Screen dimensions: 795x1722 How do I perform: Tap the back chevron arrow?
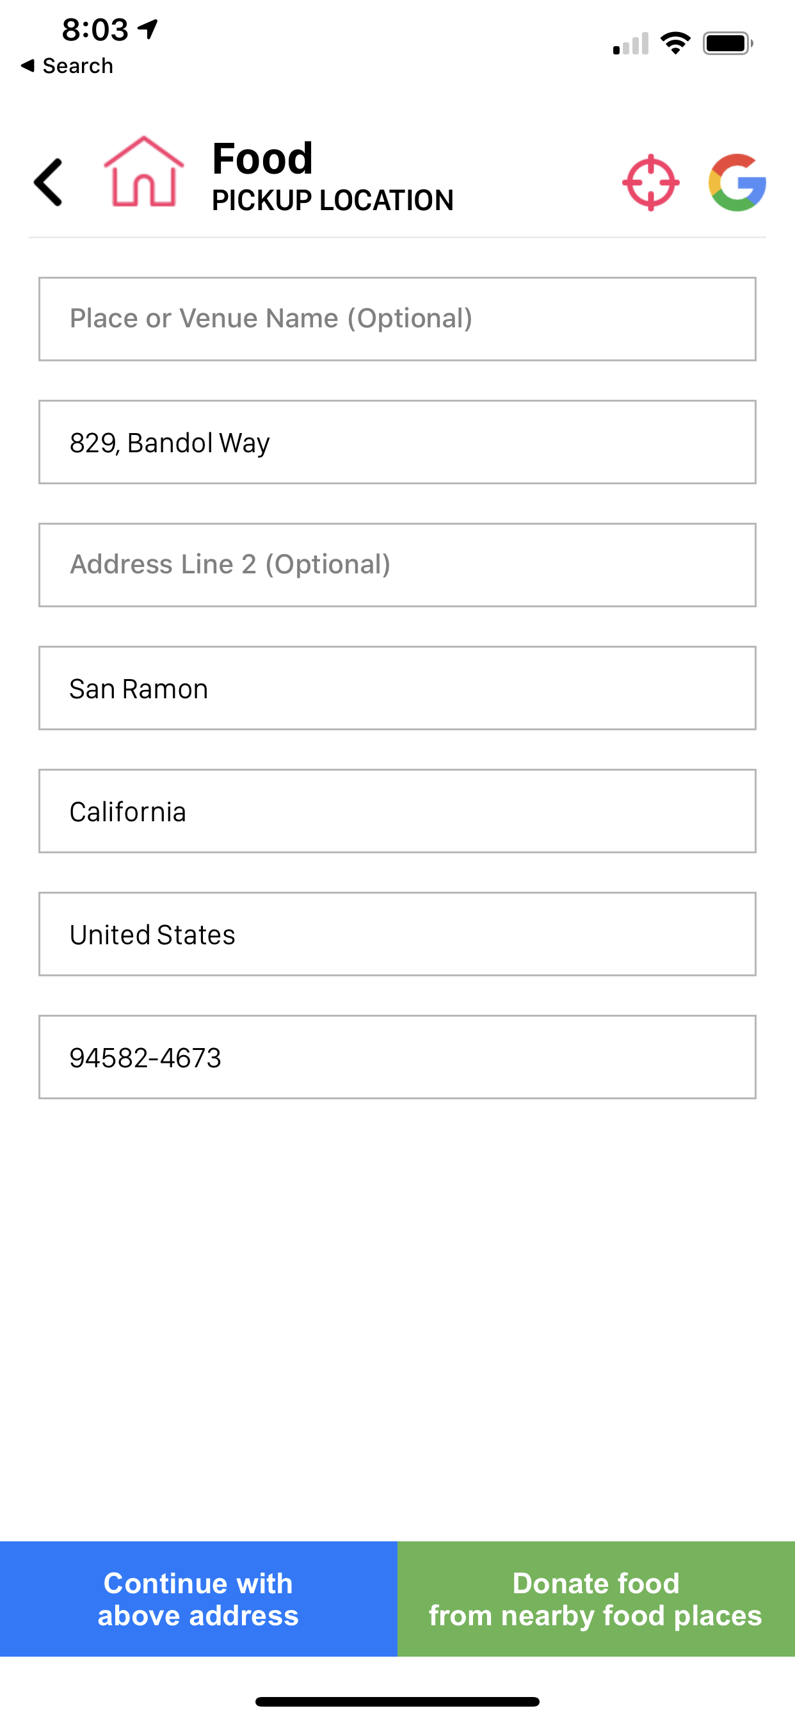pos(48,182)
